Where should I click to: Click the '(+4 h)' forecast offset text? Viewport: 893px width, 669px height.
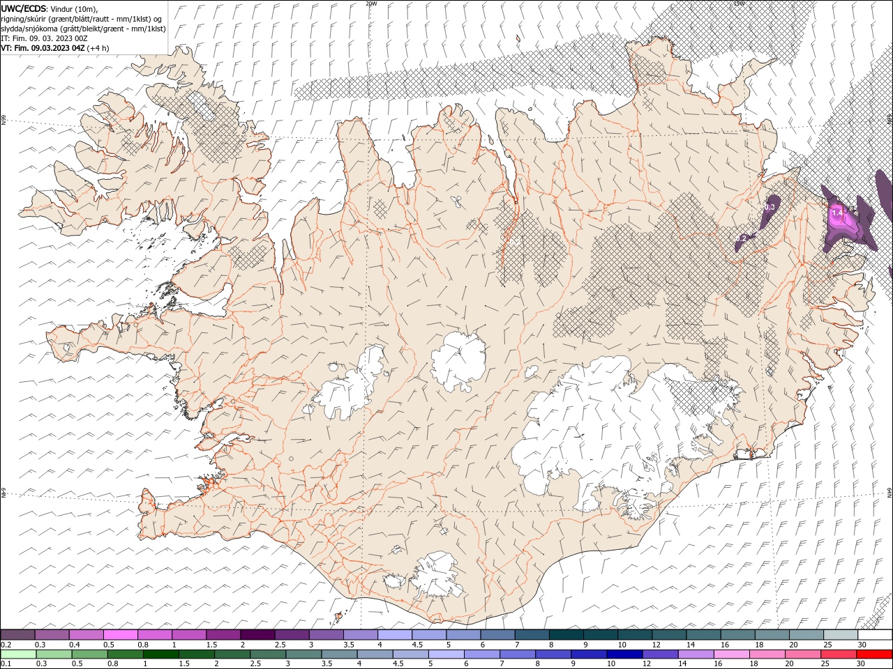98,48
